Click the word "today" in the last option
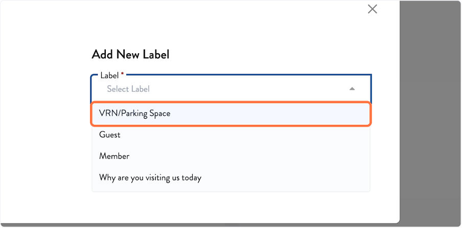 pyautogui.click(x=192, y=178)
